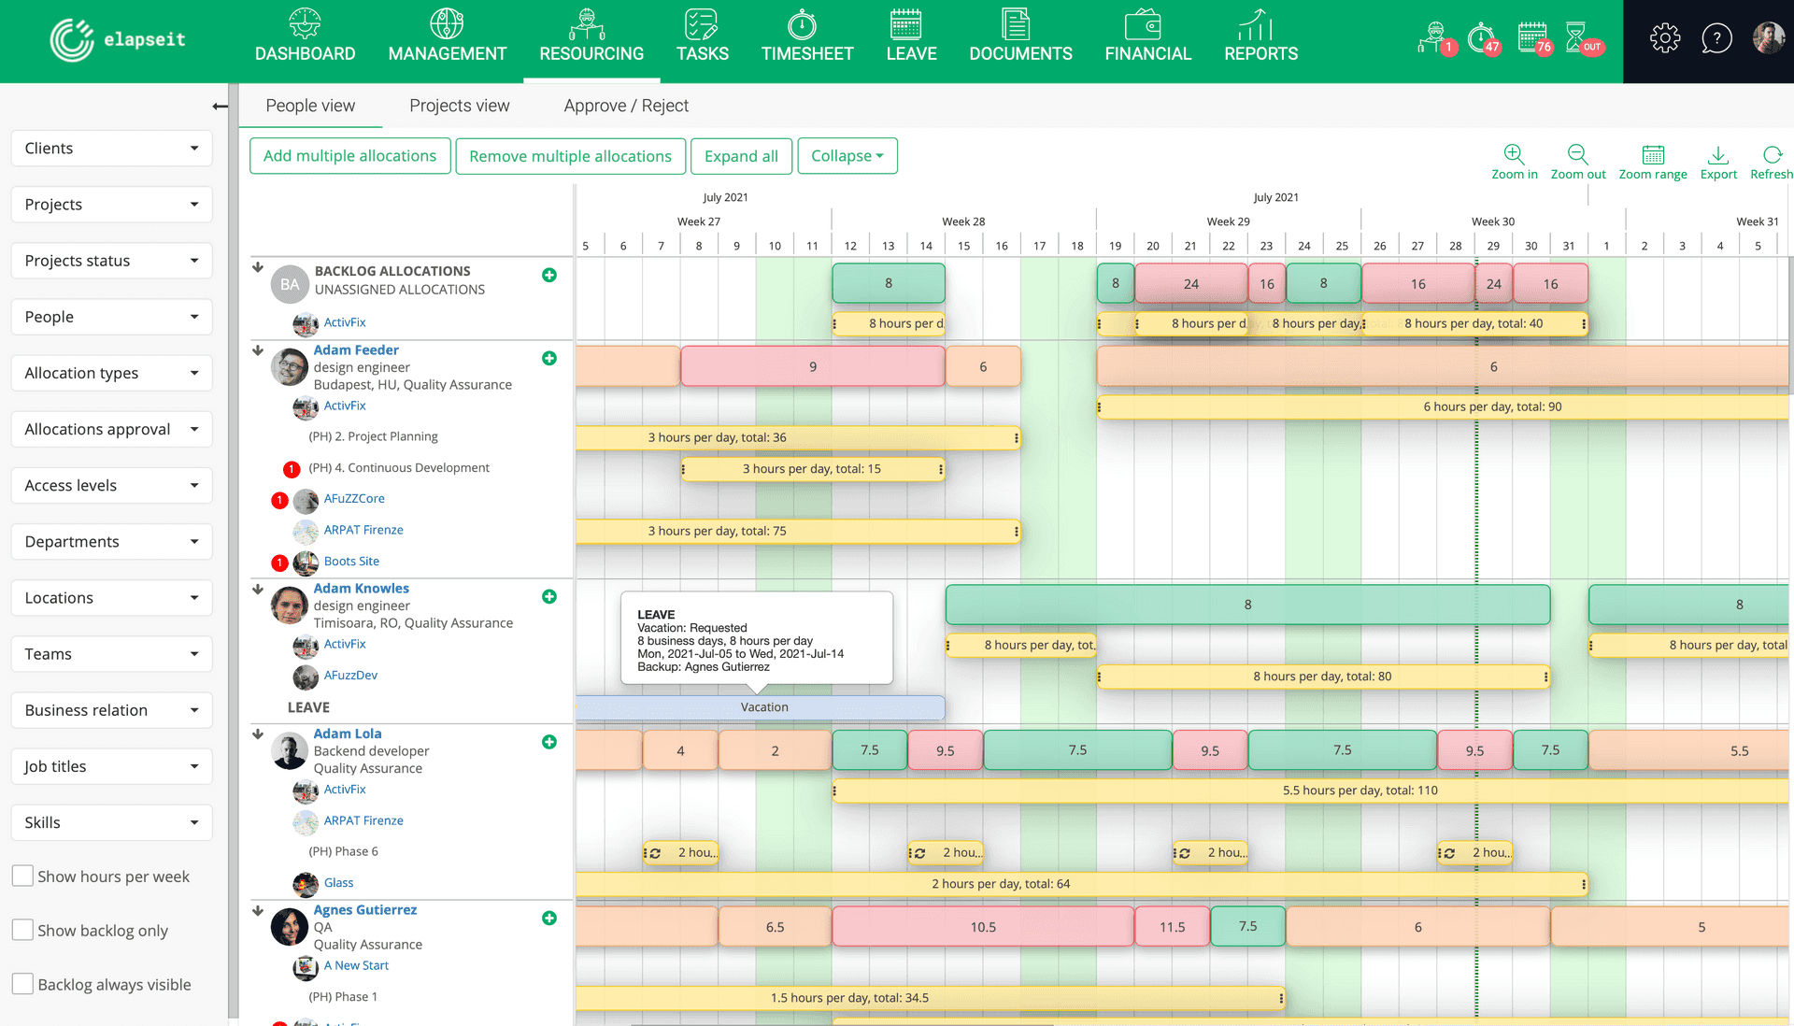Click the Resourcing navigation icon
The image size is (1794, 1026).
(592, 23)
